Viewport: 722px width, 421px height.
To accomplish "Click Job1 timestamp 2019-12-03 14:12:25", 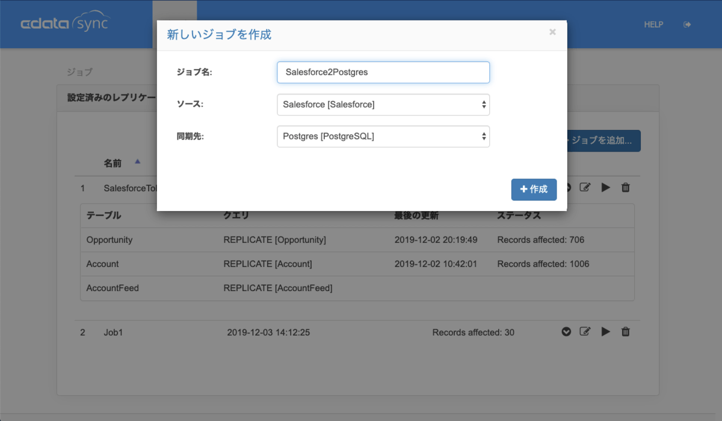I will point(268,332).
